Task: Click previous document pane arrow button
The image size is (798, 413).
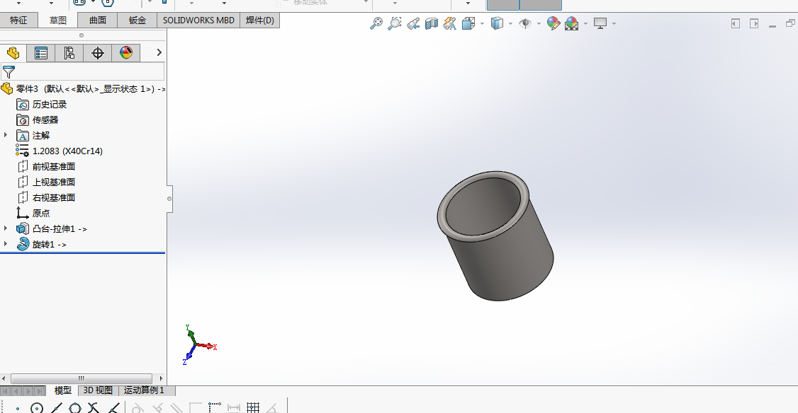Action: point(736,23)
